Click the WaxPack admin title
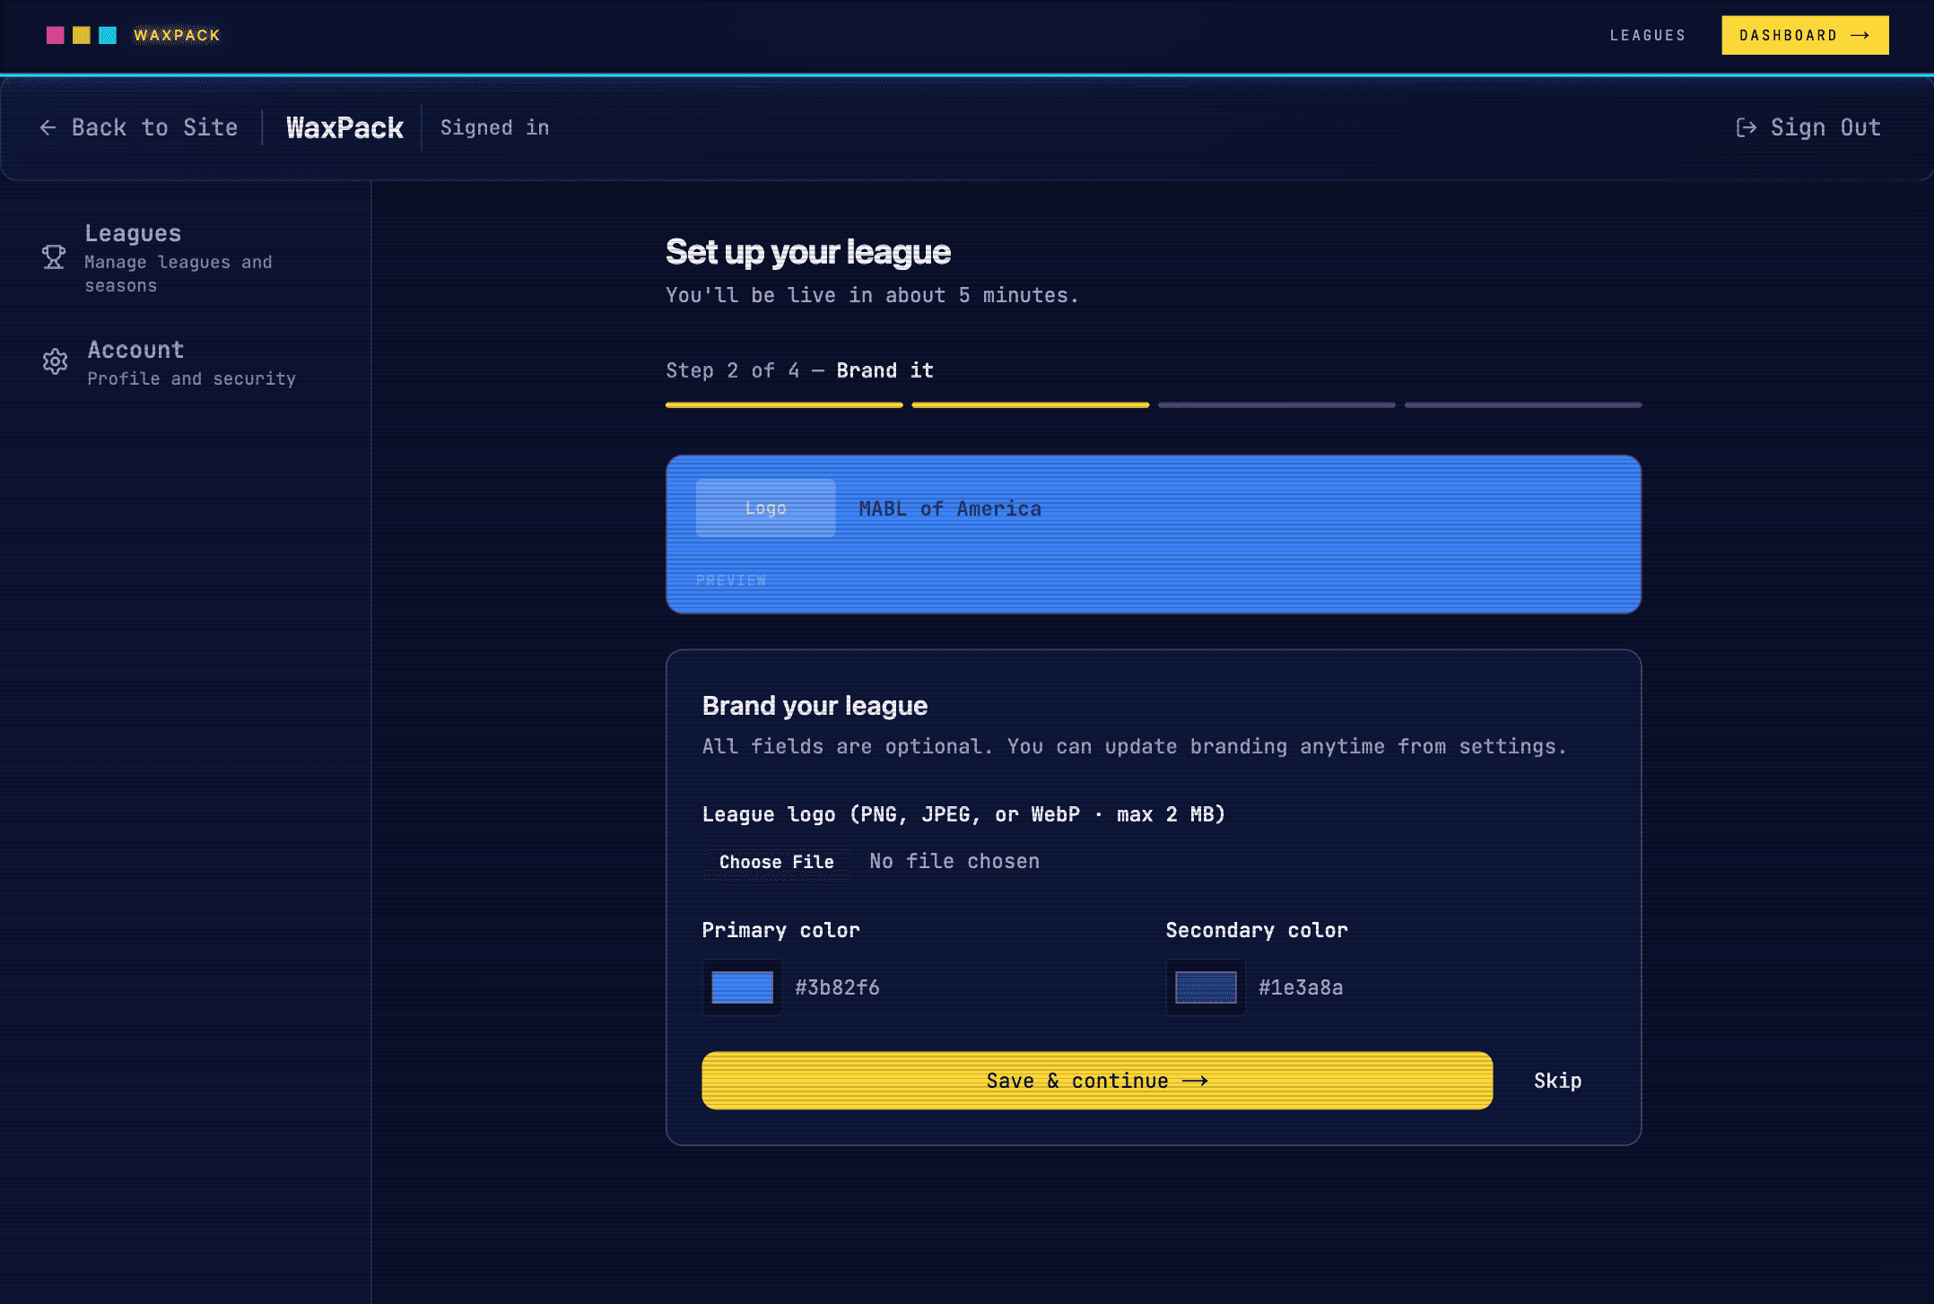 point(344,127)
